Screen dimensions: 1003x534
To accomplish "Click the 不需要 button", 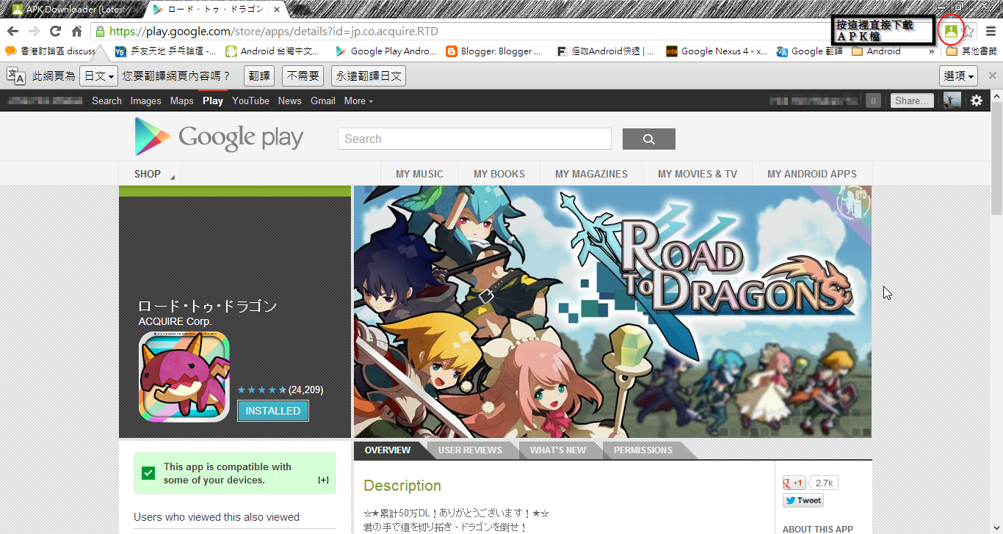I will point(303,76).
